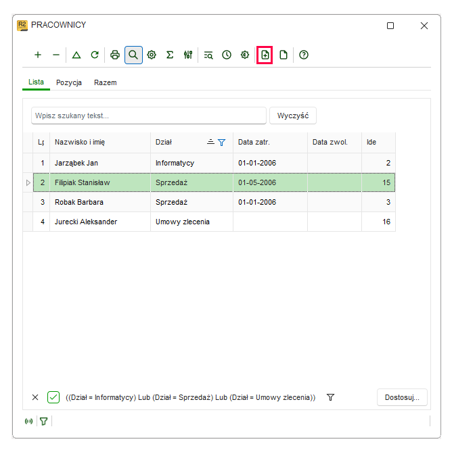The image size is (452, 454).
Task: Click the Ide value 16 cell
Action: (x=378, y=222)
